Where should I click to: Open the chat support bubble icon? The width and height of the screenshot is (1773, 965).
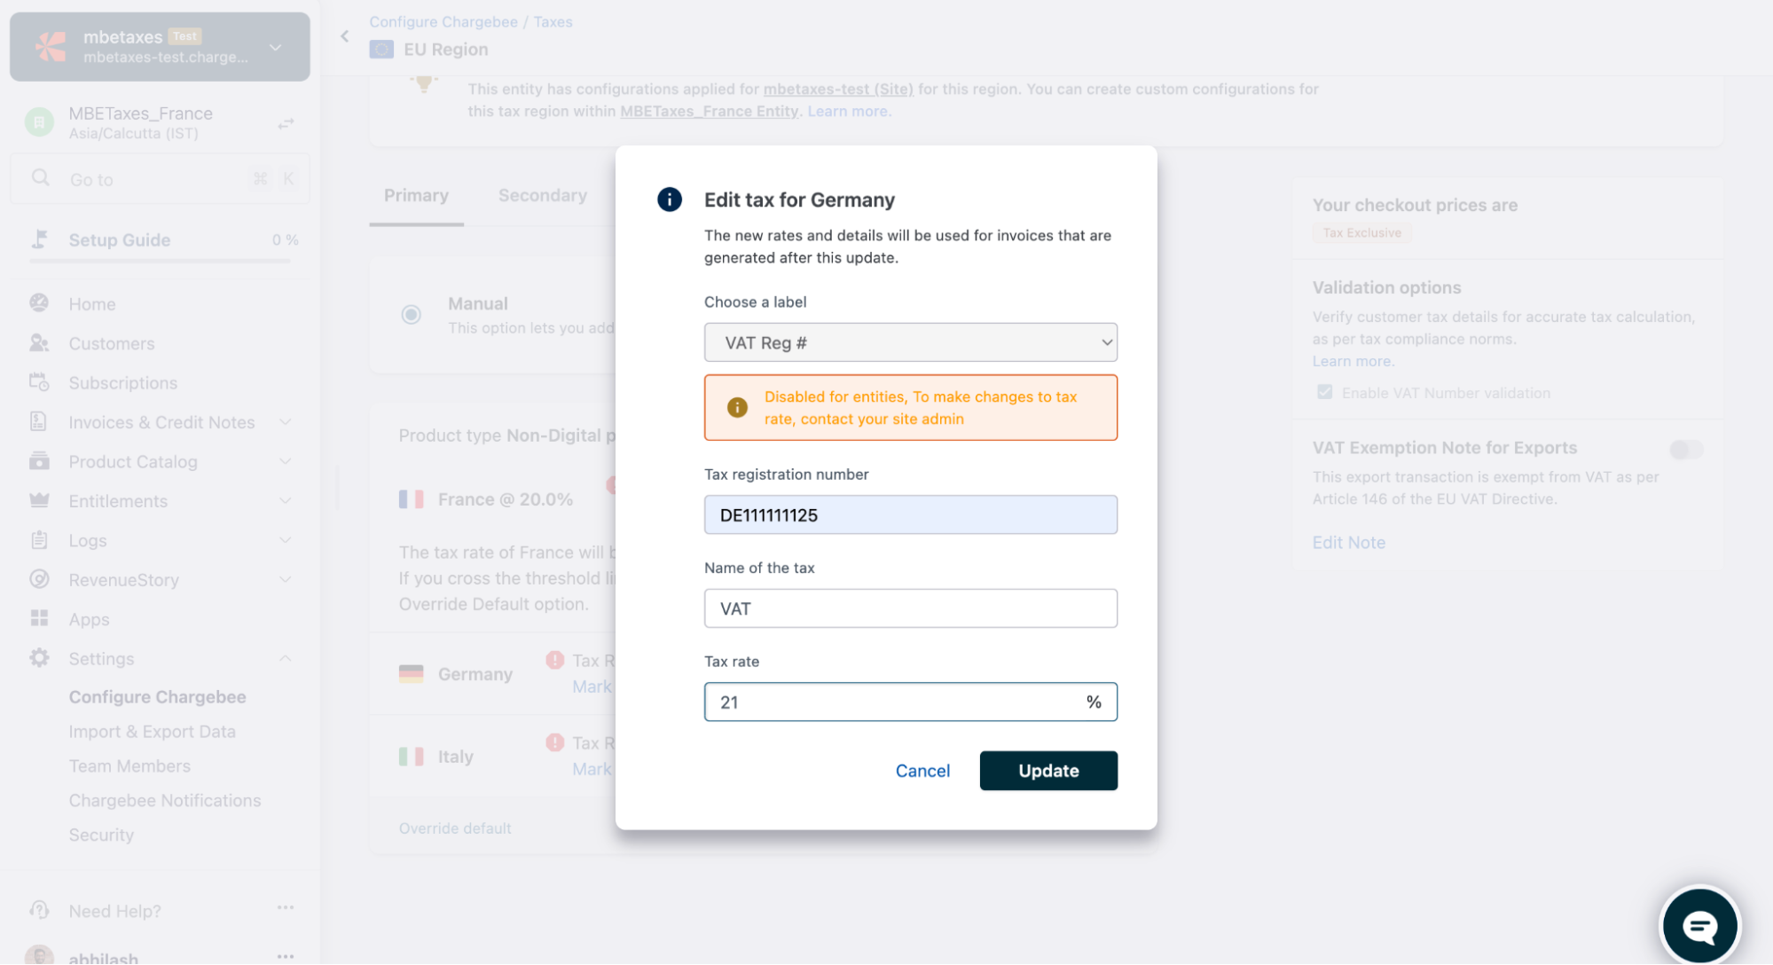click(1698, 926)
